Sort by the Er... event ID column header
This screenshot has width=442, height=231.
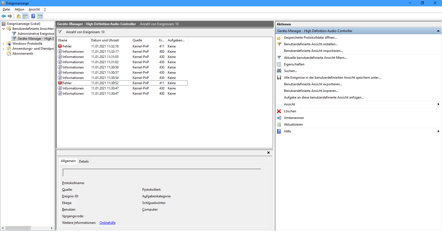(x=161, y=40)
